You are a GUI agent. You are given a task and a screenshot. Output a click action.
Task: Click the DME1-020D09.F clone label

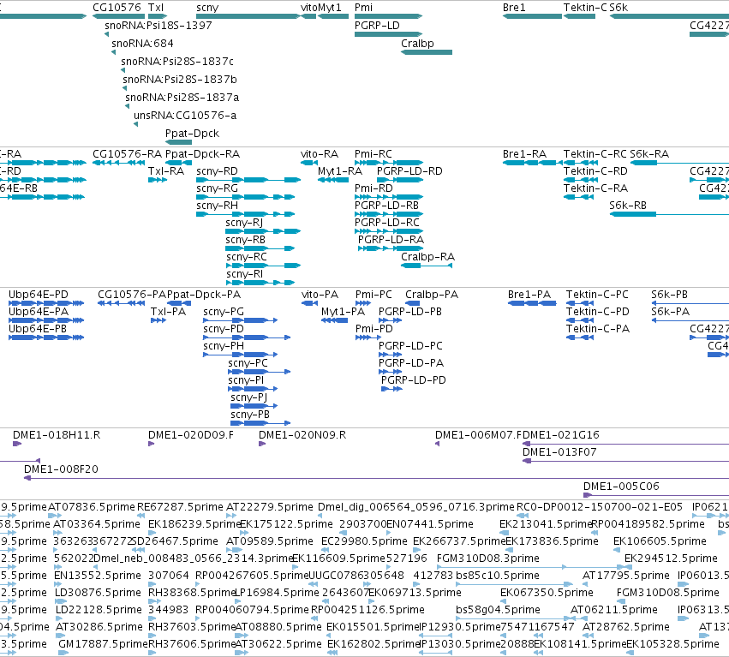click(x=191, y=435)
